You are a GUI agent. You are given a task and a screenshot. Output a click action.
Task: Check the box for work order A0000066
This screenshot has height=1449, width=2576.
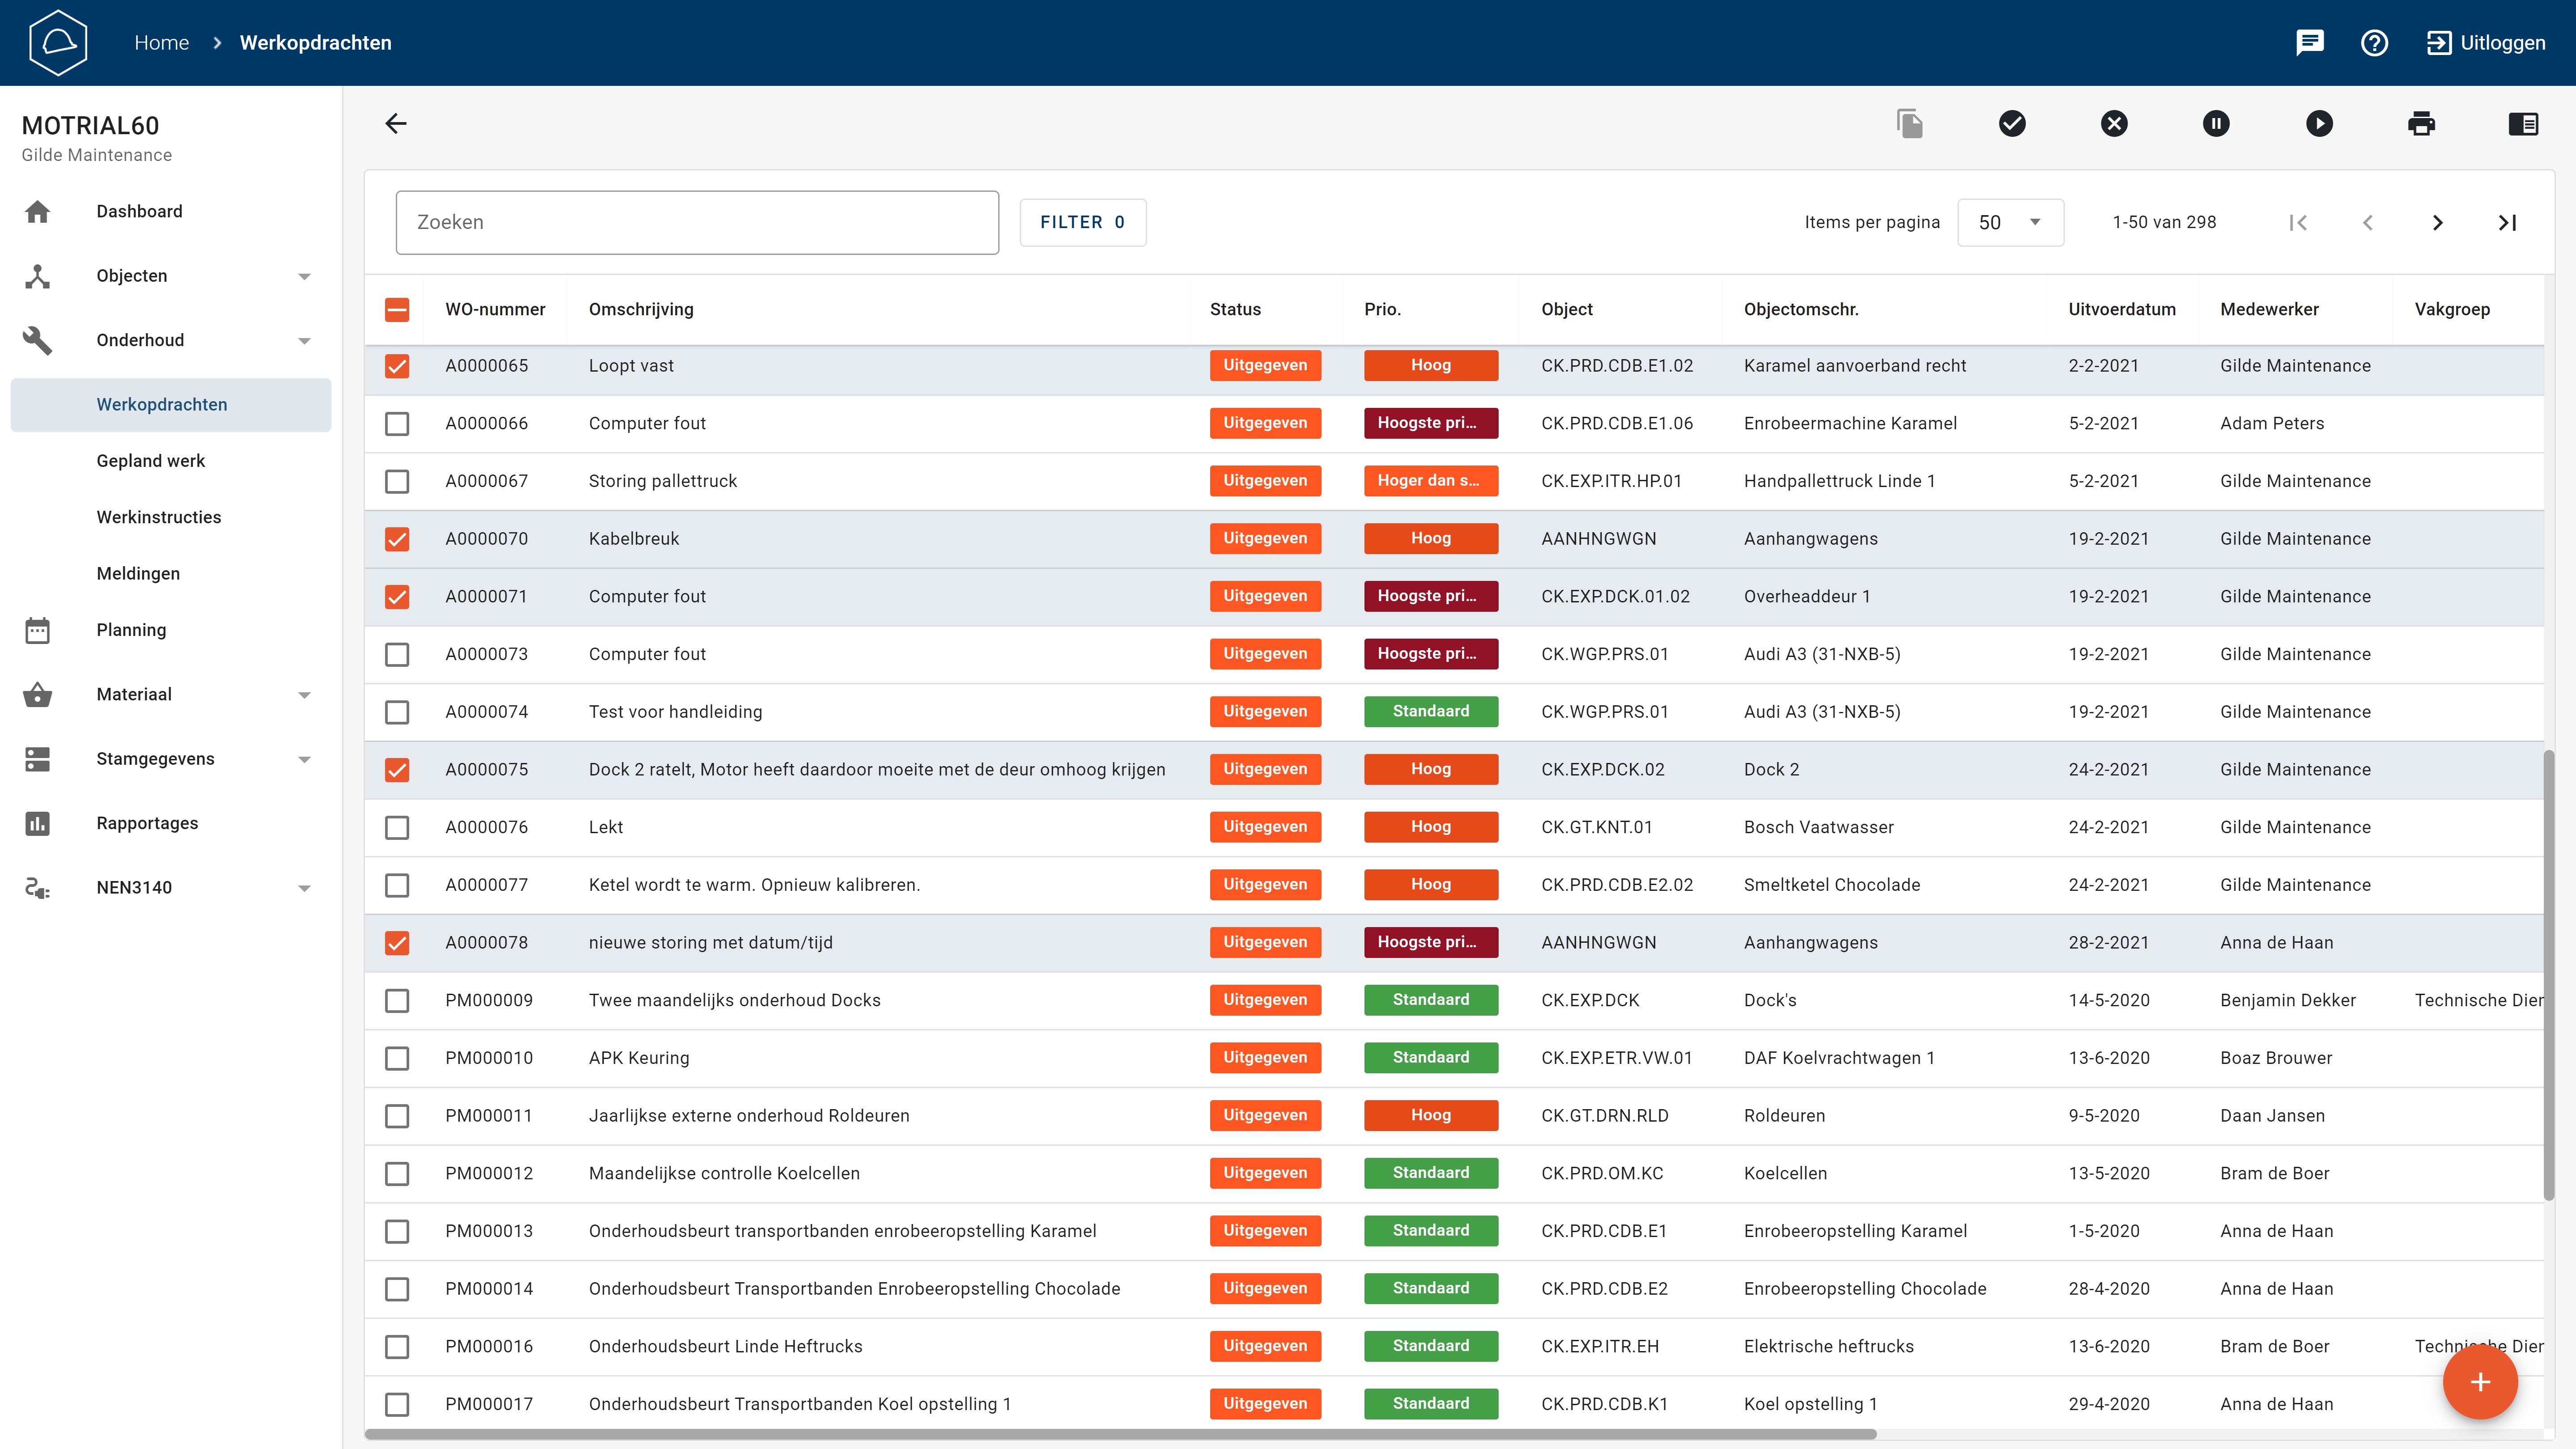coord(397,424)
